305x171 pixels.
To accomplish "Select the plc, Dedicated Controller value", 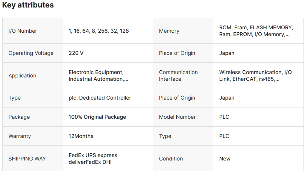I will click(100, 98).
